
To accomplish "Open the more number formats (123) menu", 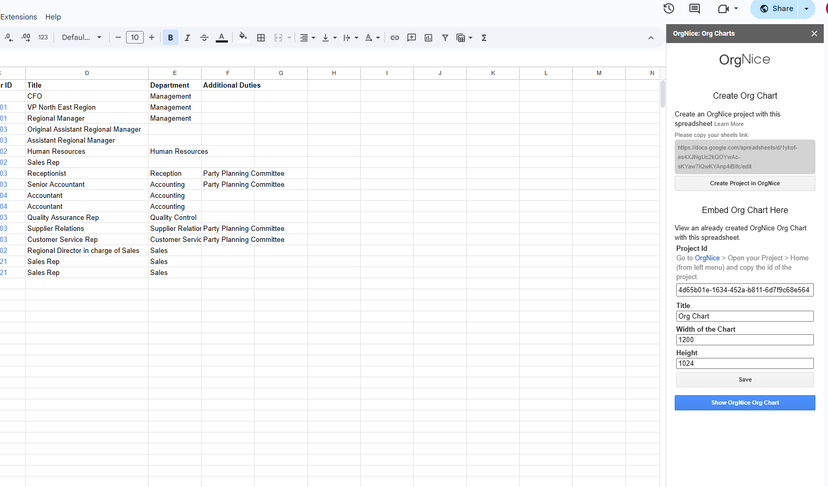I will click(43, 37).
